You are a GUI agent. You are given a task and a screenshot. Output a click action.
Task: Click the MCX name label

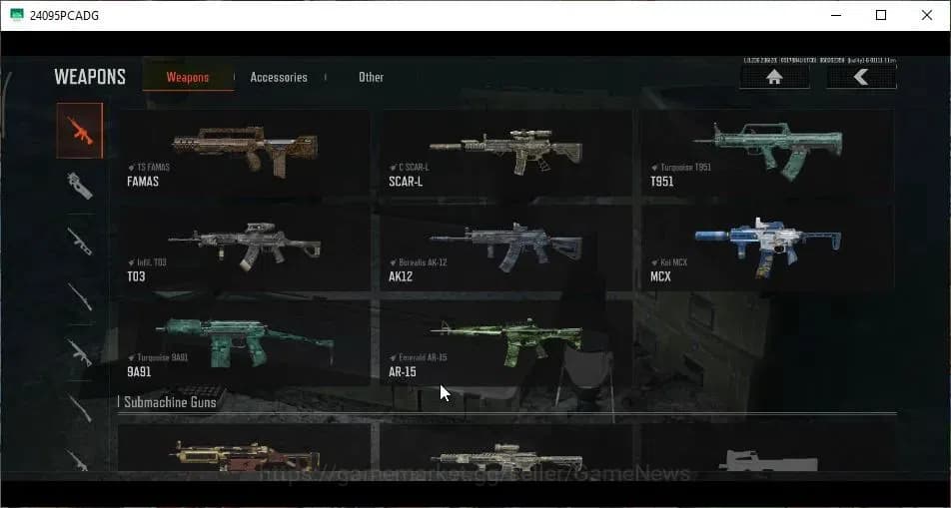(x=660, y=276)
